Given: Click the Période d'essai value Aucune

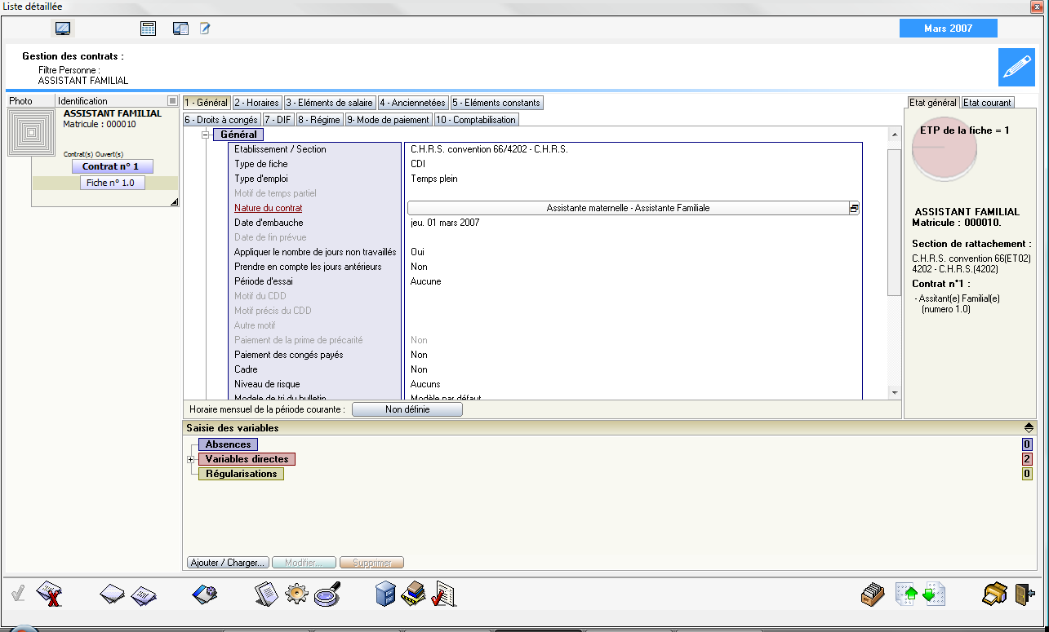Looking at the screenshot, I should (425, 281).
